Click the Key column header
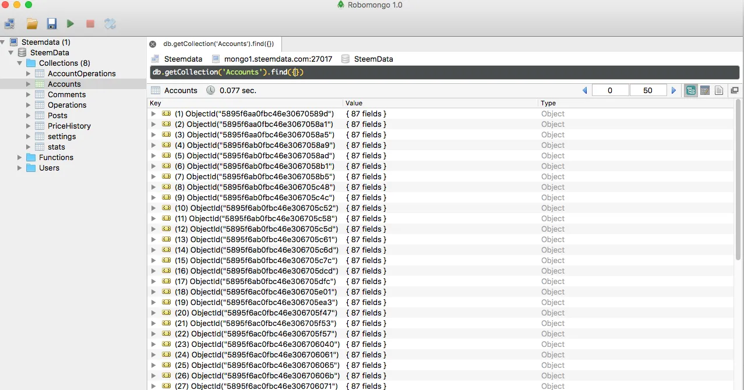Image resolution: width=744 pixels, height=390 pixels. click(x=245, y=103)
